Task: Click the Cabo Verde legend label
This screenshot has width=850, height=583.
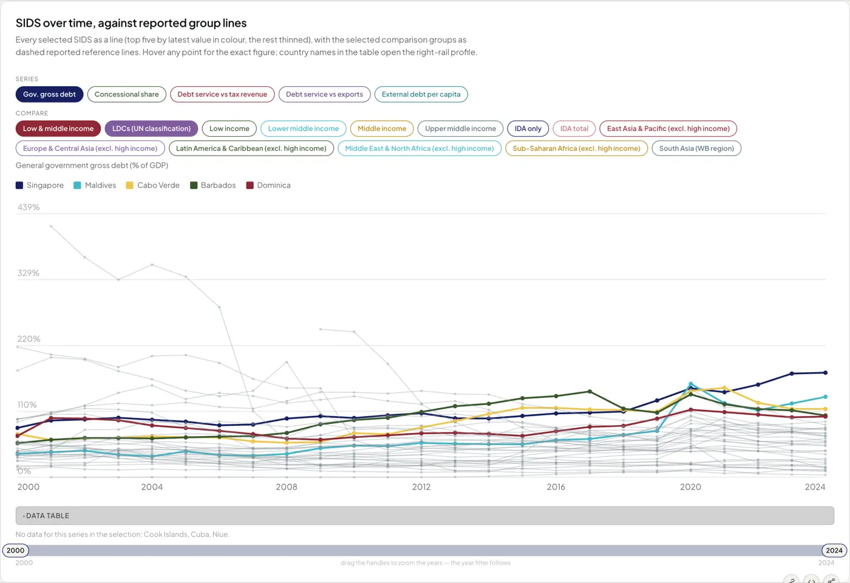Action: coord(158,185)
